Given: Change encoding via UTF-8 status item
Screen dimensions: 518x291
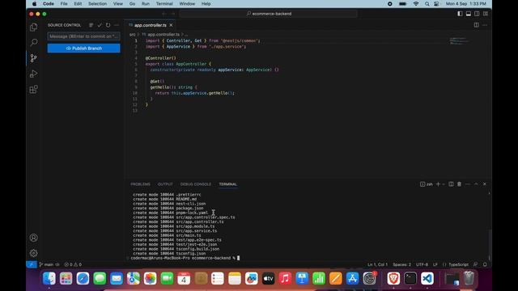Looking at the screenshot, I should tap(422, 264).
